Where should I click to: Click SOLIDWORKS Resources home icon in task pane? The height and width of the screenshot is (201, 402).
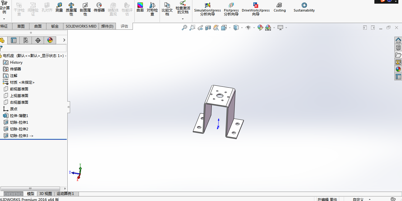[398, 40]
